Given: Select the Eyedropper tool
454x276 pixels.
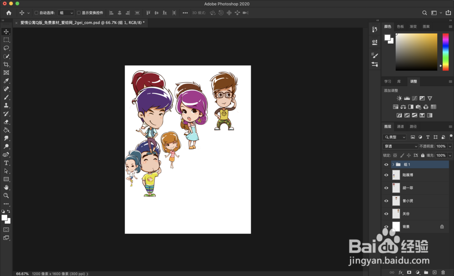Looking at the screenshot, I should point(6,81).
